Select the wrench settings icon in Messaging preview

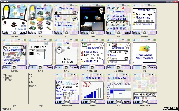click(x=48, y=28)
